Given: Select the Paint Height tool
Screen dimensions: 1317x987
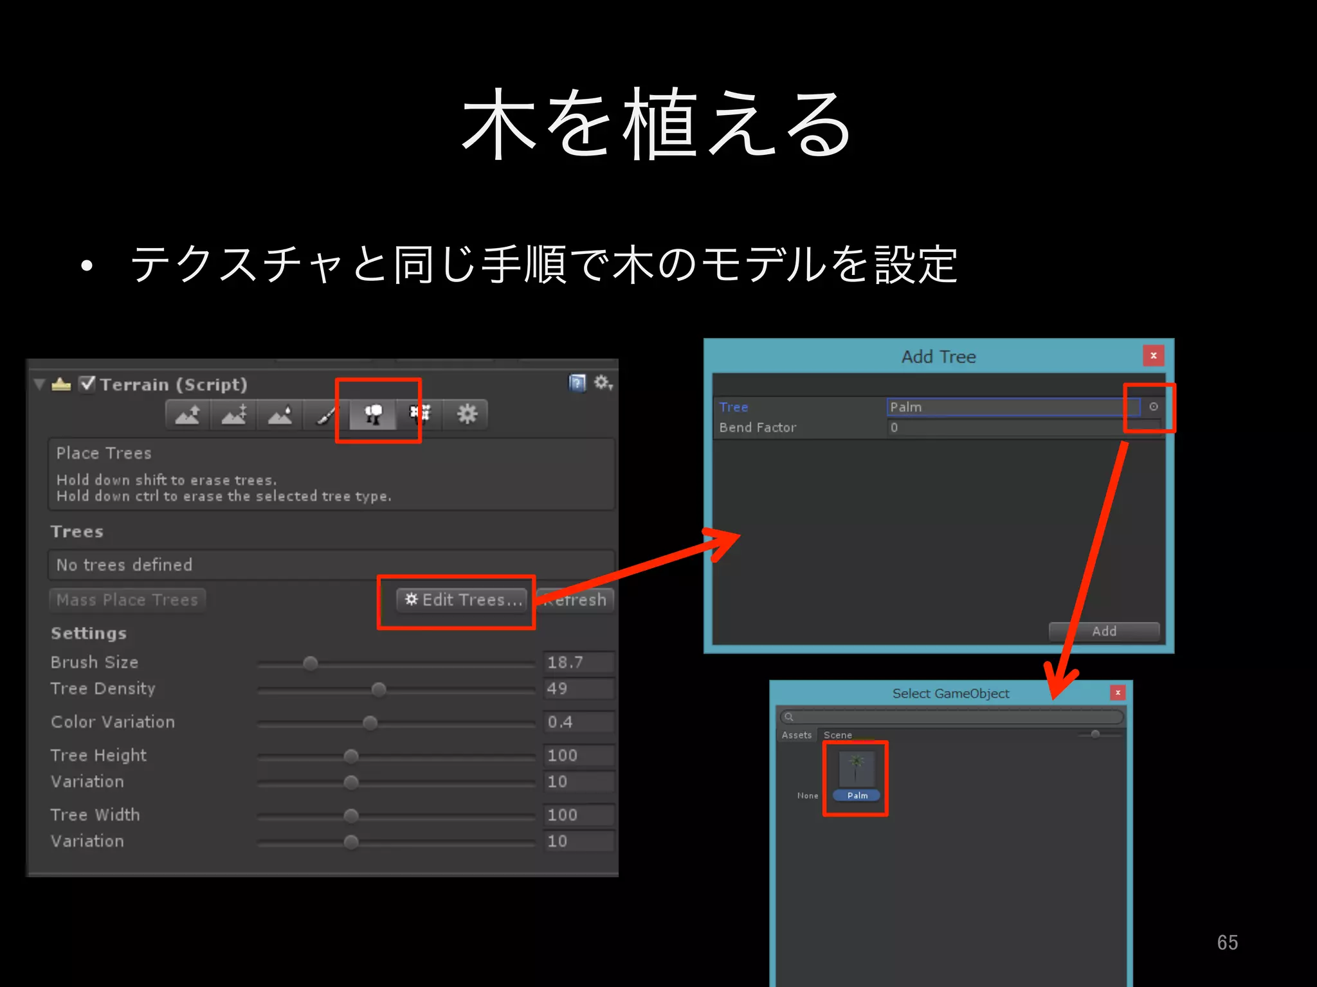Looking at the screenshot, I should 234,414.
